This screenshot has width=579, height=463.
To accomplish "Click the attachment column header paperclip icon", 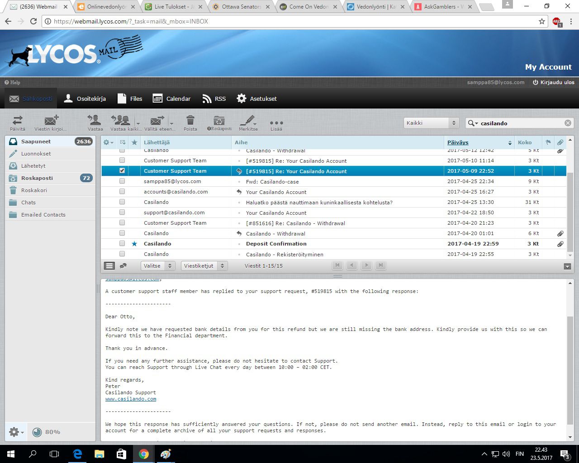I will 560,142.
